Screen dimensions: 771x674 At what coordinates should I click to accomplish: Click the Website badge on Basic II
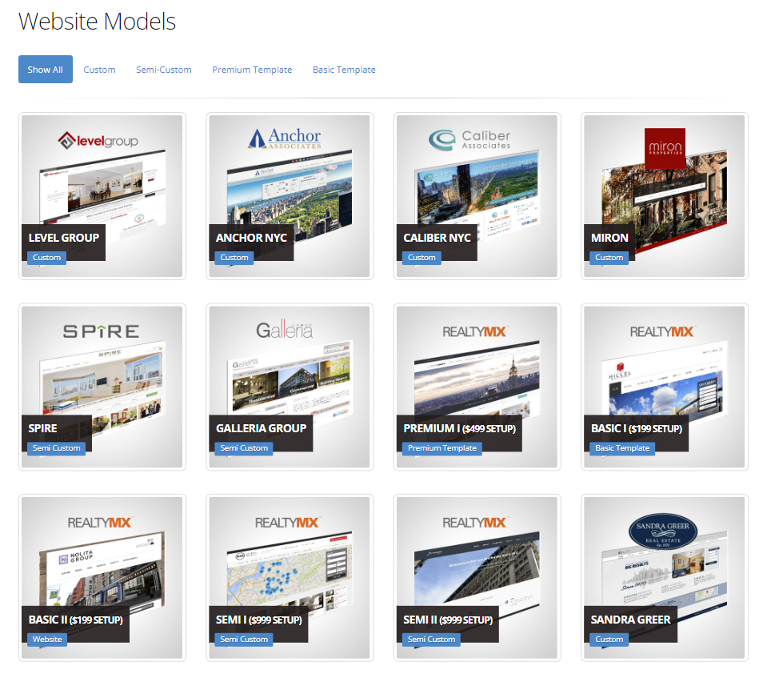pos(46,639)
